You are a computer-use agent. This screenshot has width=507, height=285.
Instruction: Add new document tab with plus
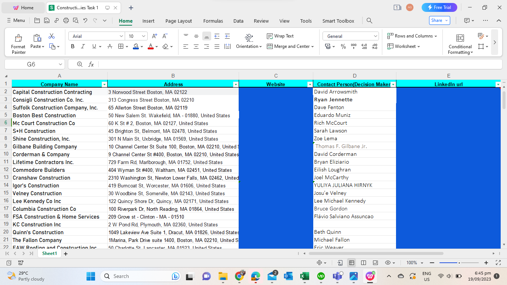tap(131, 7)
